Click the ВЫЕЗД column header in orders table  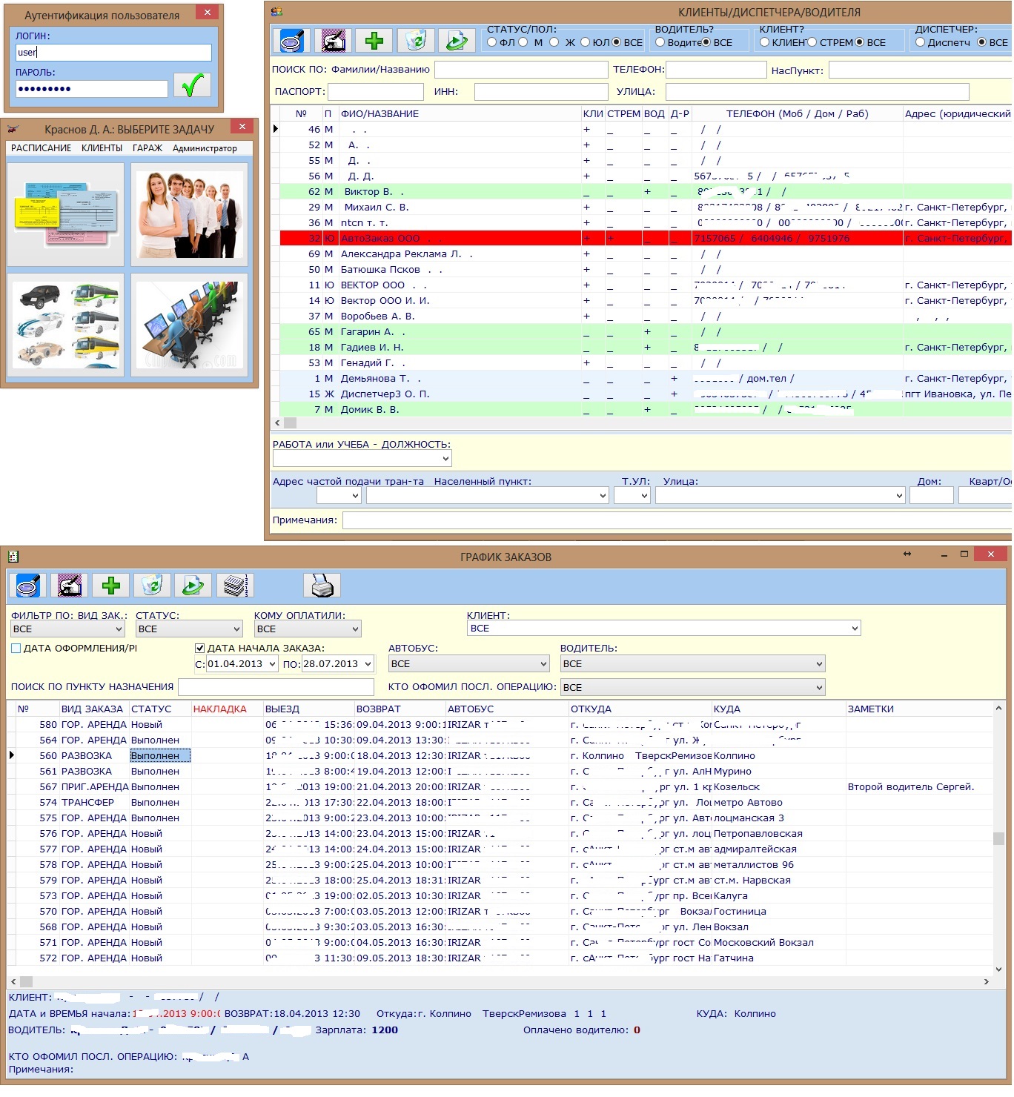308,709
